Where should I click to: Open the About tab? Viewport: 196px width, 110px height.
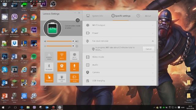click(148, 16)
